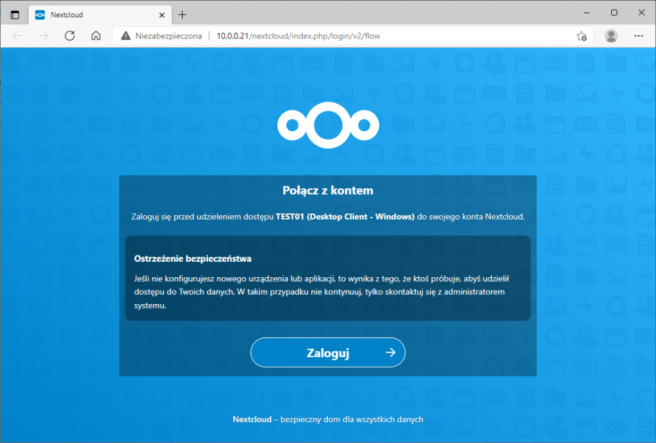
Task: Select the Nextcloud browser tab
Action: pyautogui.click(x=101, y=15)
